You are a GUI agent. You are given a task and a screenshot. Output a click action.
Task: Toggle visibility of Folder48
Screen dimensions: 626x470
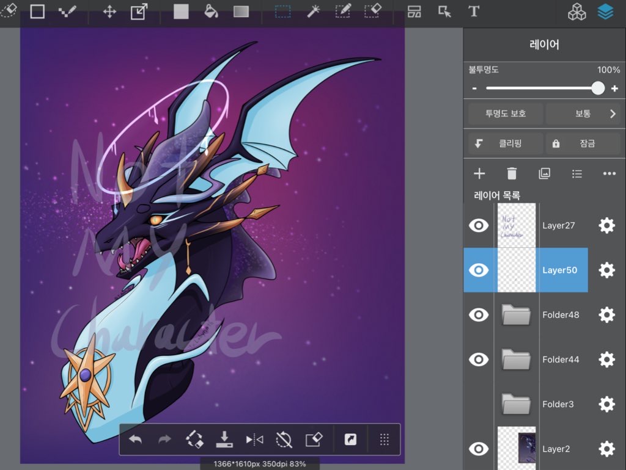coord(478,315)
